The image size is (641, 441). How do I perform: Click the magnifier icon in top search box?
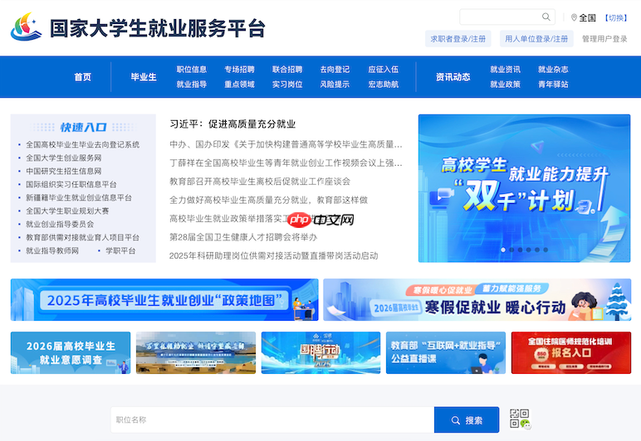546,17
